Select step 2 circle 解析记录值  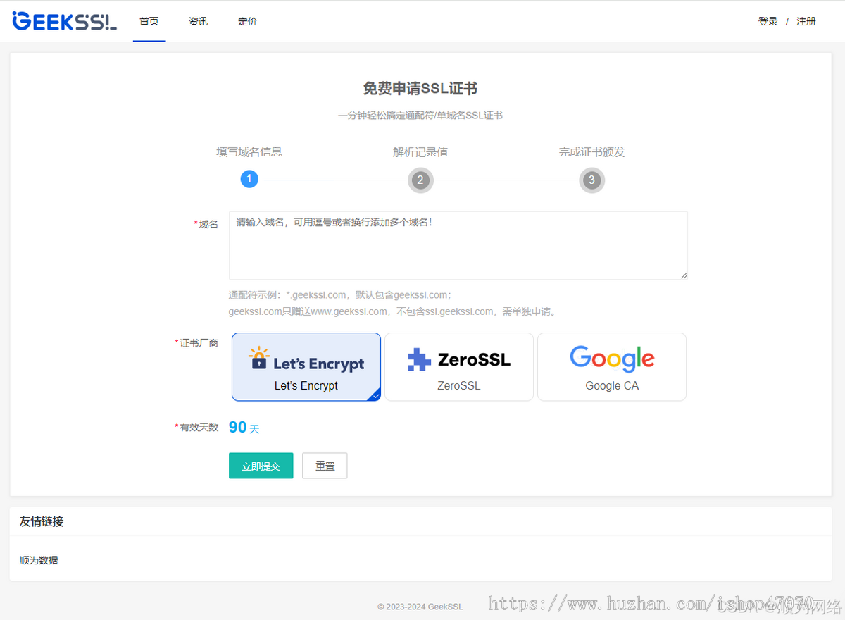420,180
